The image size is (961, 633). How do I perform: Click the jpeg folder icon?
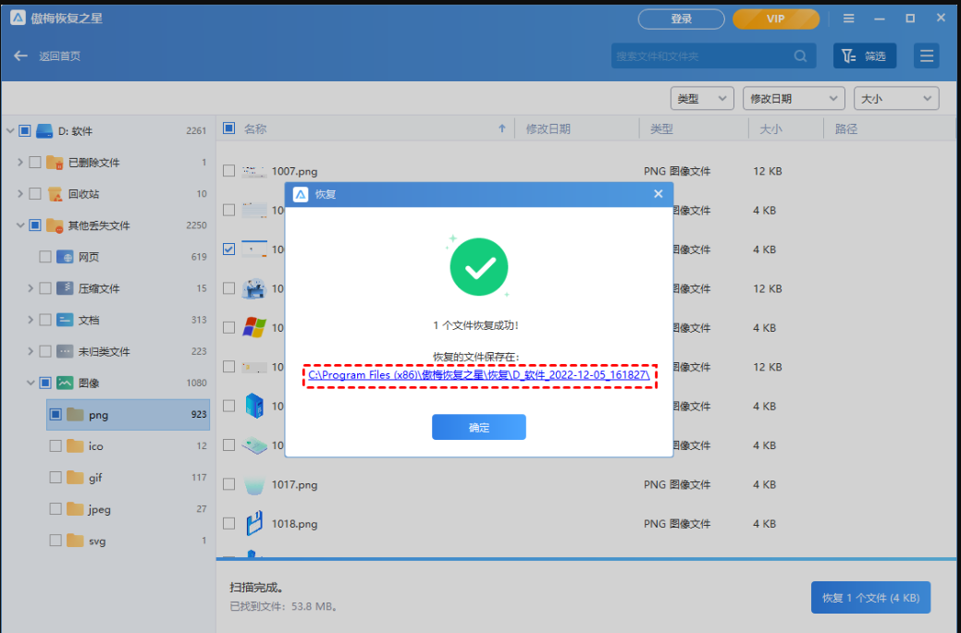[75, 509]
